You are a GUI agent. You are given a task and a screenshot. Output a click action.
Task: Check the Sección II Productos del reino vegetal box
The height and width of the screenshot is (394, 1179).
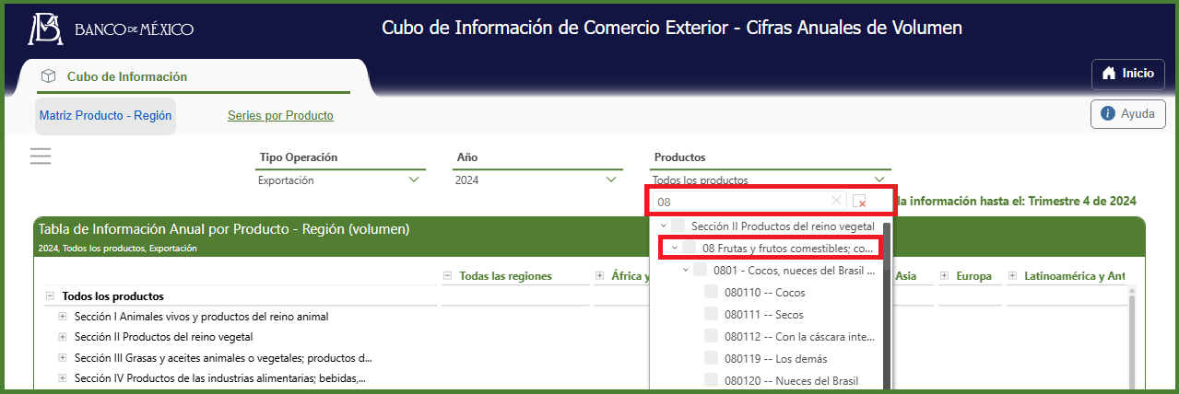click(x=678, y=226)
